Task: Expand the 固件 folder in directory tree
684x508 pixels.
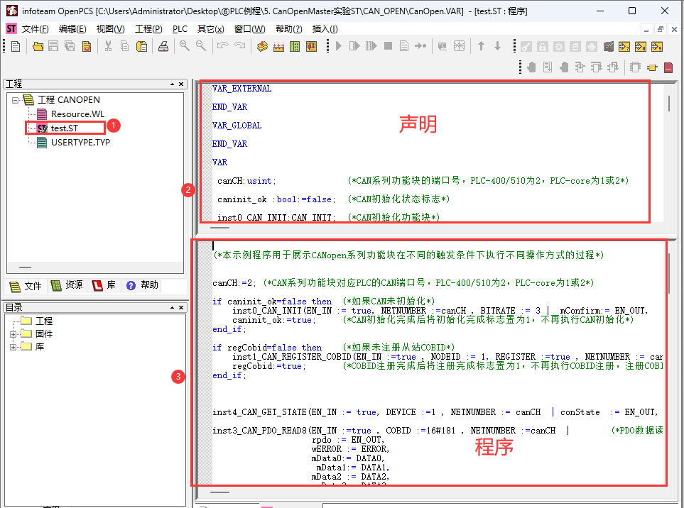Action: (x=13, y=334)
